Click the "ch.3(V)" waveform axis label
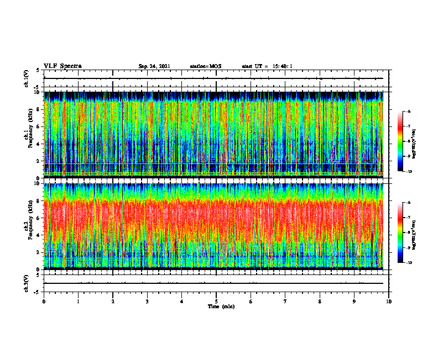Viewport: 438px width, 338px height. click(x=26, y=283)
